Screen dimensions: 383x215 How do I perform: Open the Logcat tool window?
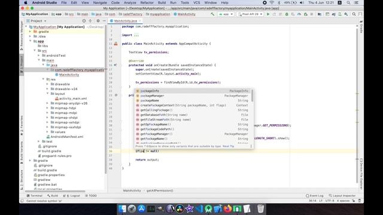(x=72, y=196)
